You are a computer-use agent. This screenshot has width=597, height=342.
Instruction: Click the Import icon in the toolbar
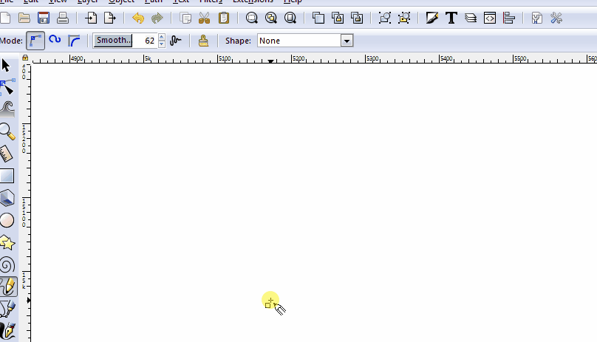[x=91, y=18]
